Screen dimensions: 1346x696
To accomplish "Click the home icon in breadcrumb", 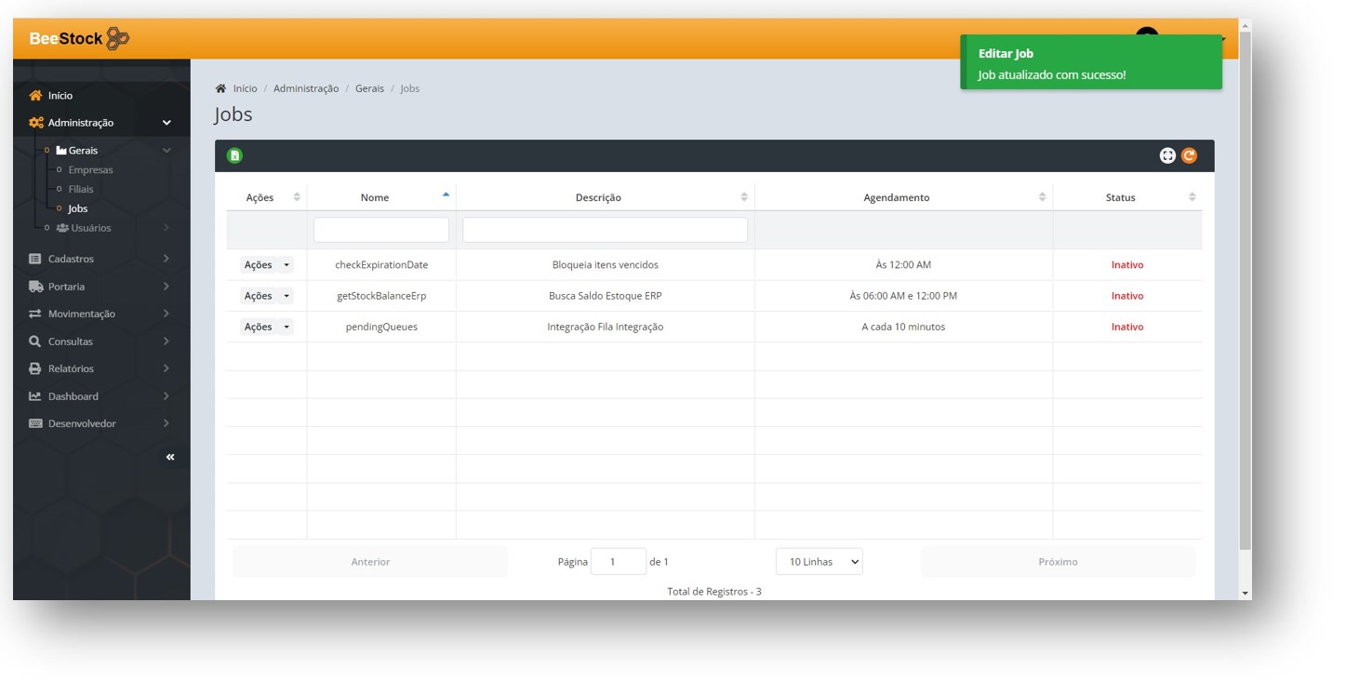I will point(220,88).
